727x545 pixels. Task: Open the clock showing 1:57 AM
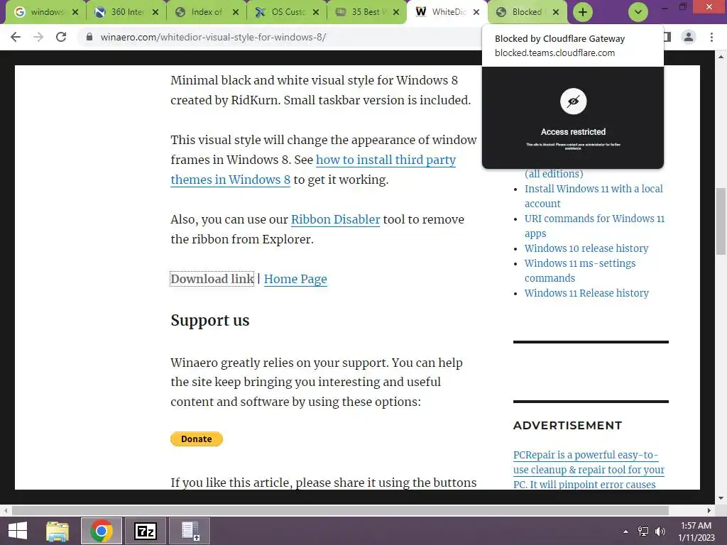696,532
